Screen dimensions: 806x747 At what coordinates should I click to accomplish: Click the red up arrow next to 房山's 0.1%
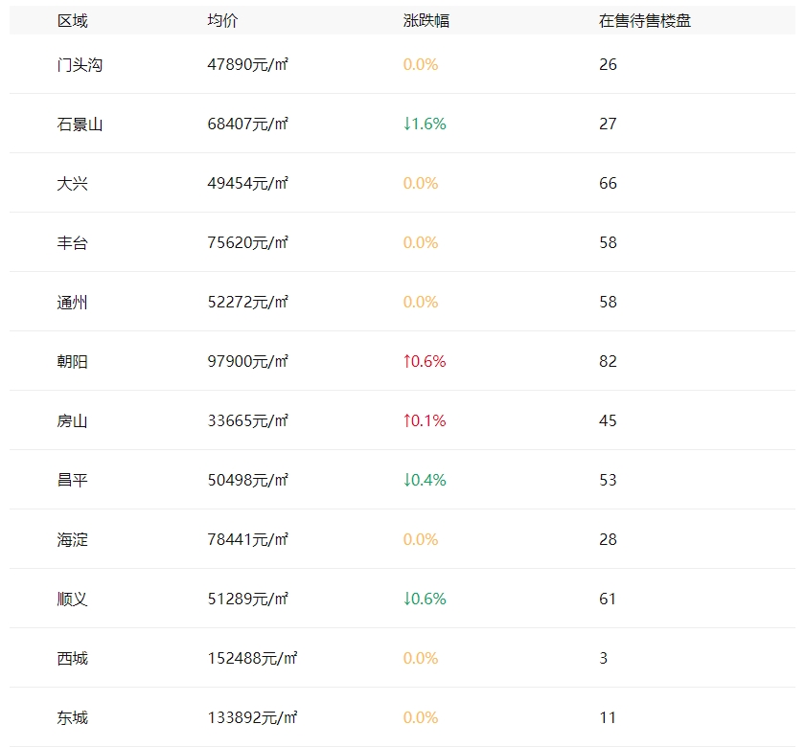tap(409, 420)
